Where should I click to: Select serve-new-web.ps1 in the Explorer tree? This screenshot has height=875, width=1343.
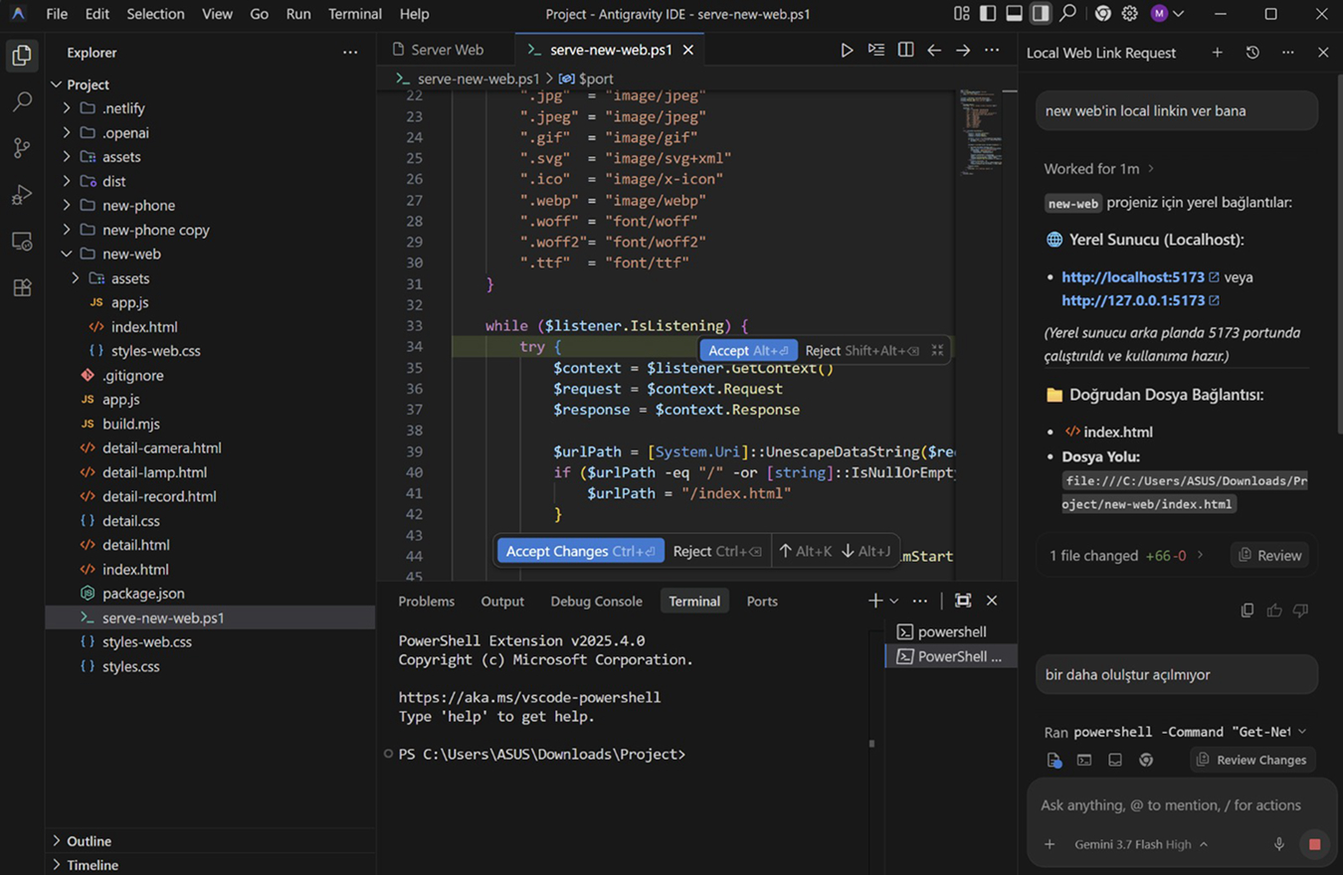(210, 617)
